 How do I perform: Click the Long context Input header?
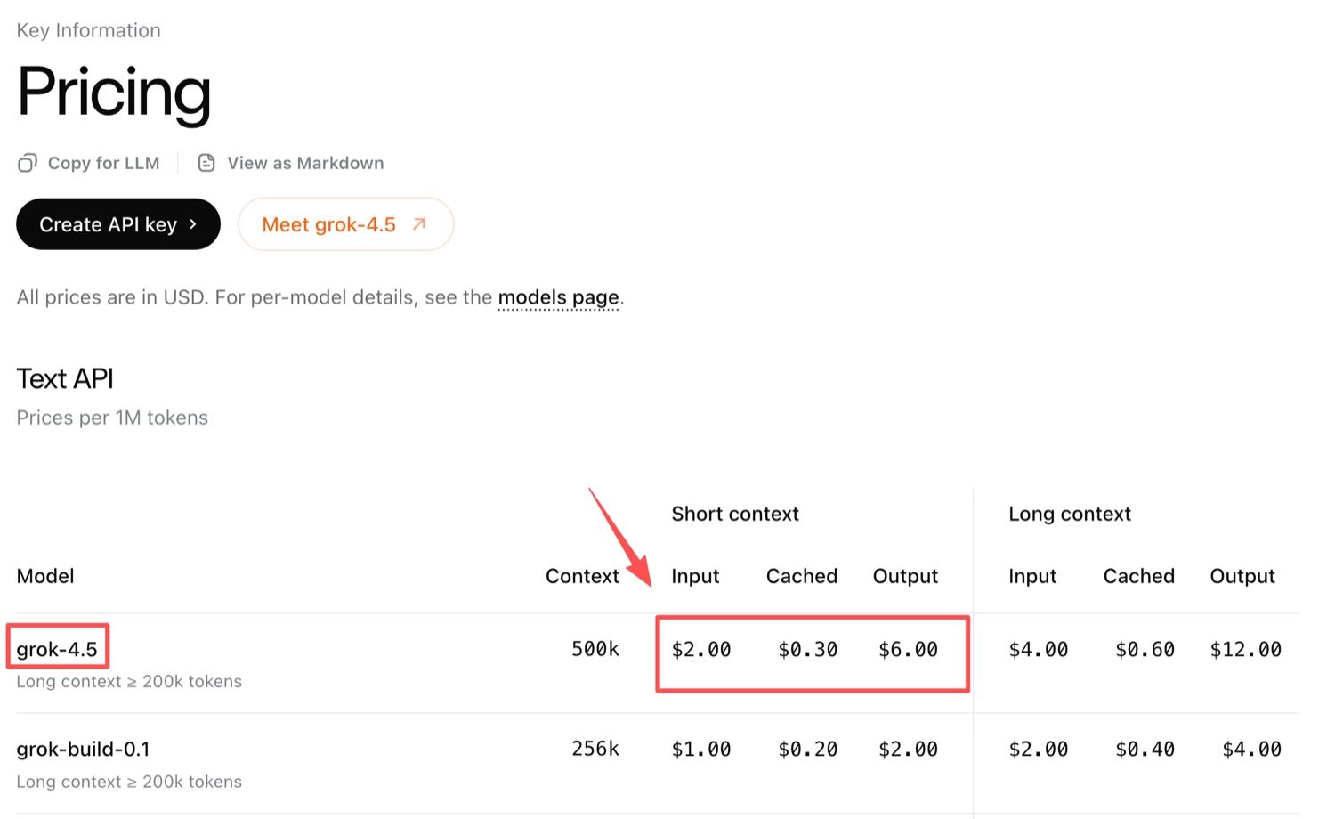[x=1032, y=576]
